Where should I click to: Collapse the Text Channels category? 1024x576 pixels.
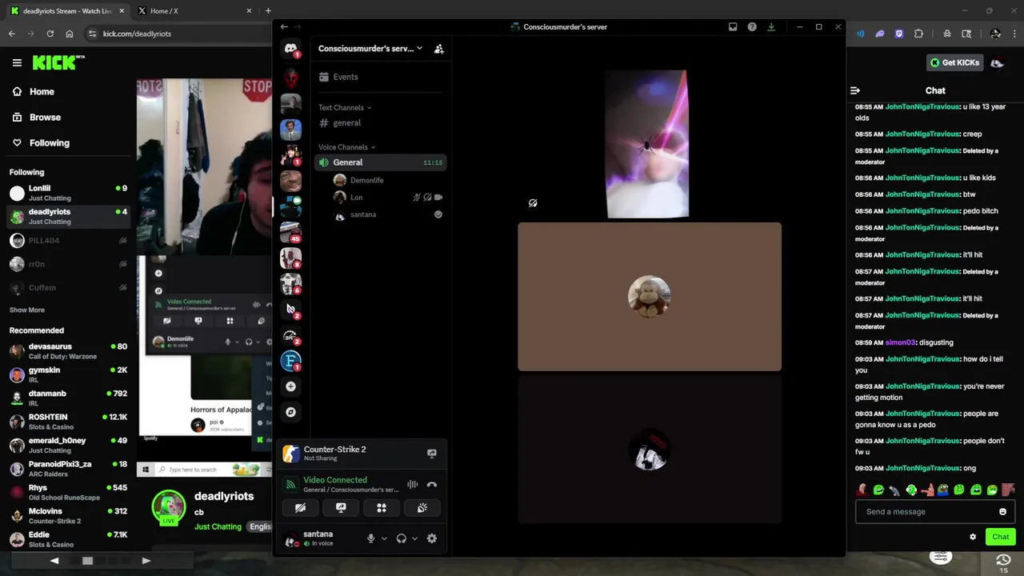(345, 107)
